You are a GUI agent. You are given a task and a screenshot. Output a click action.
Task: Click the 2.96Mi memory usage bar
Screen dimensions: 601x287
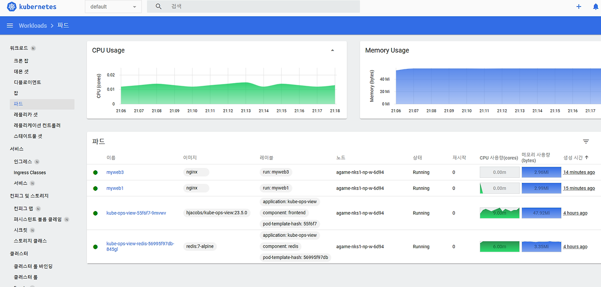click(541, 173)
